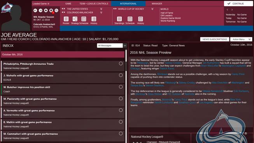Viewport: 254px width, 143px height.
Task: Select circle on E. Malkin performance message
Action: (x=121, y=122)
